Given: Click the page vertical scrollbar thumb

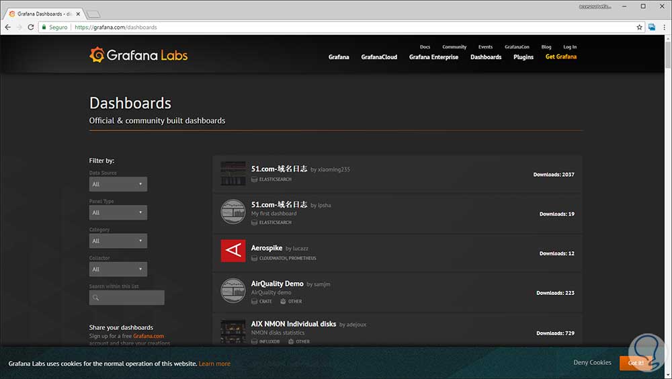Looking at the screenshot, I should [x=668, y=54].
